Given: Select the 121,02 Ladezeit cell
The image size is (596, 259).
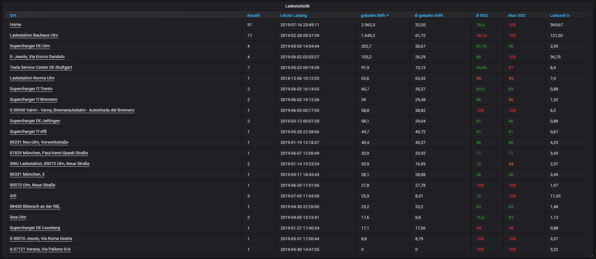Looking at the screenshot, I should pos(557,35).
